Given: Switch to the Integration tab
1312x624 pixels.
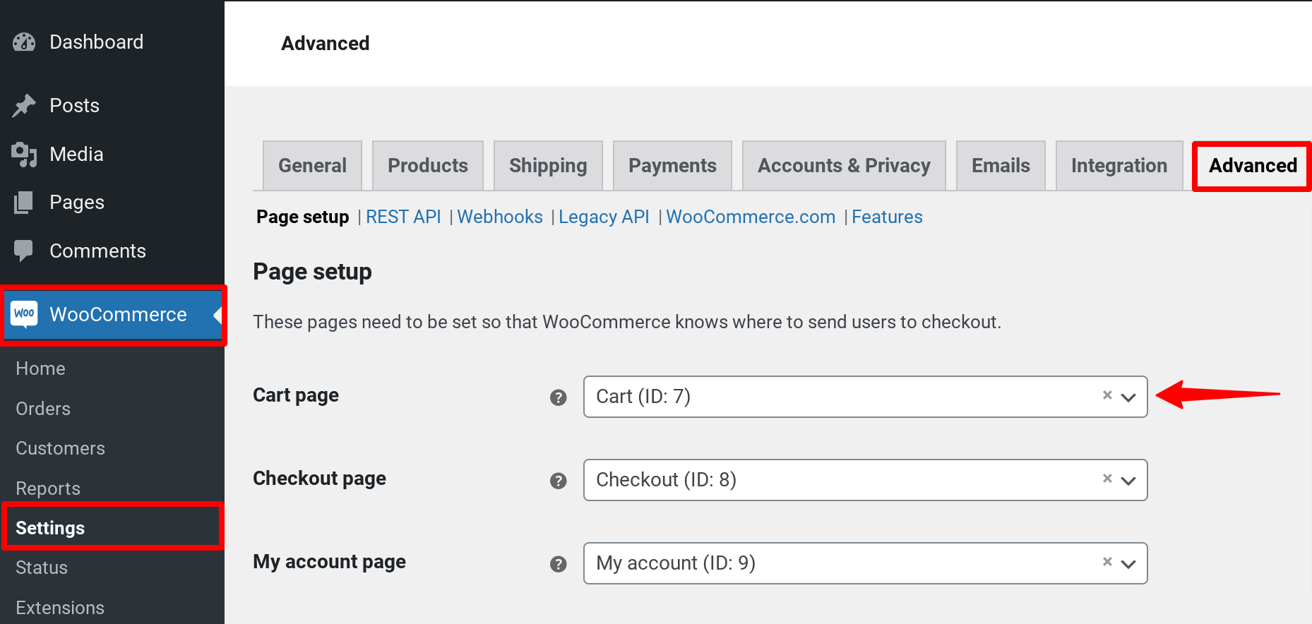Looking at the screenshot, I should pos(1119,166).
